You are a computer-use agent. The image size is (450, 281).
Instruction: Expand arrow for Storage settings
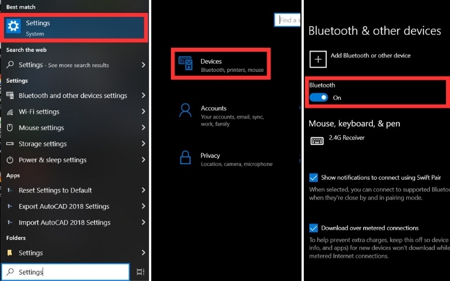(143, 143)
